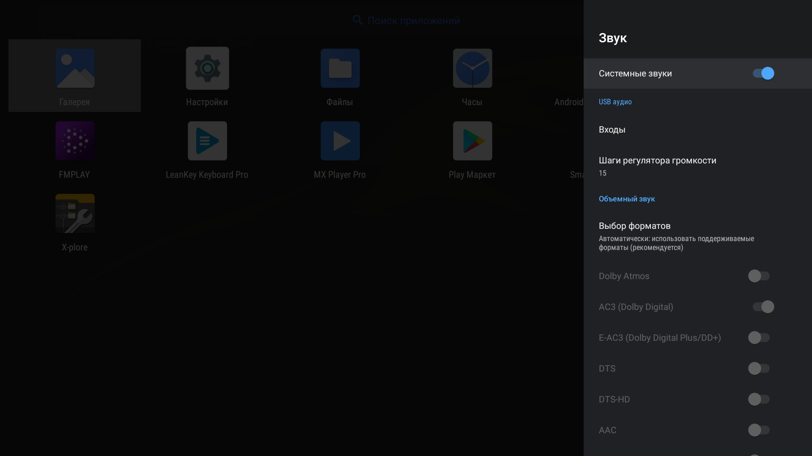Image resolution: width=812 pixels, height=456 pixels.
Task: Launch the Настройки gear app
Action: (207, 68)
